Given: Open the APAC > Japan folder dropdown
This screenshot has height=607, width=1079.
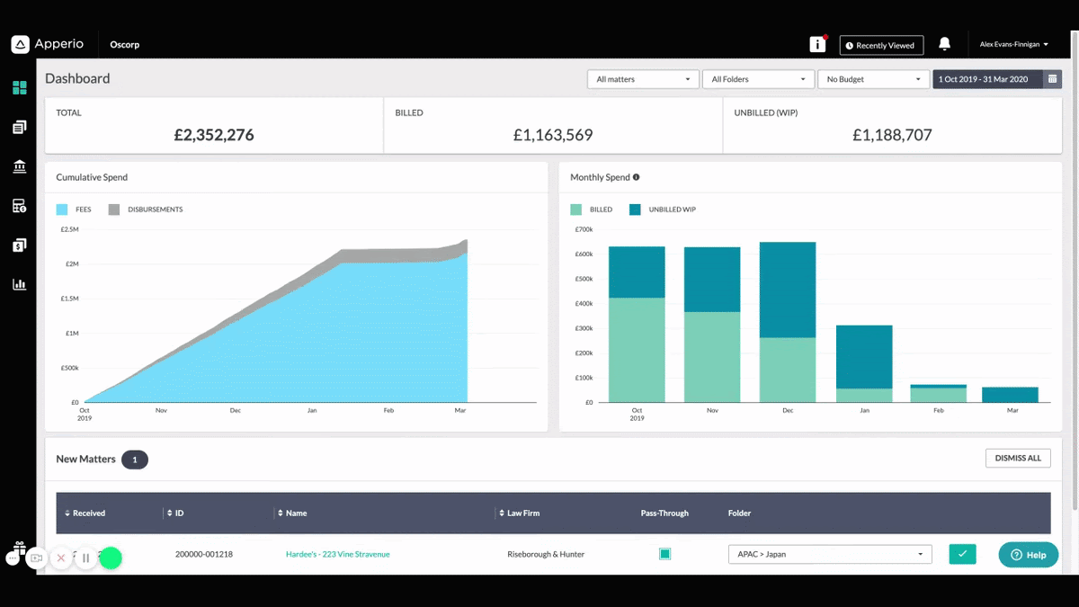Looking at the screenshot, I should pos(830,554).
